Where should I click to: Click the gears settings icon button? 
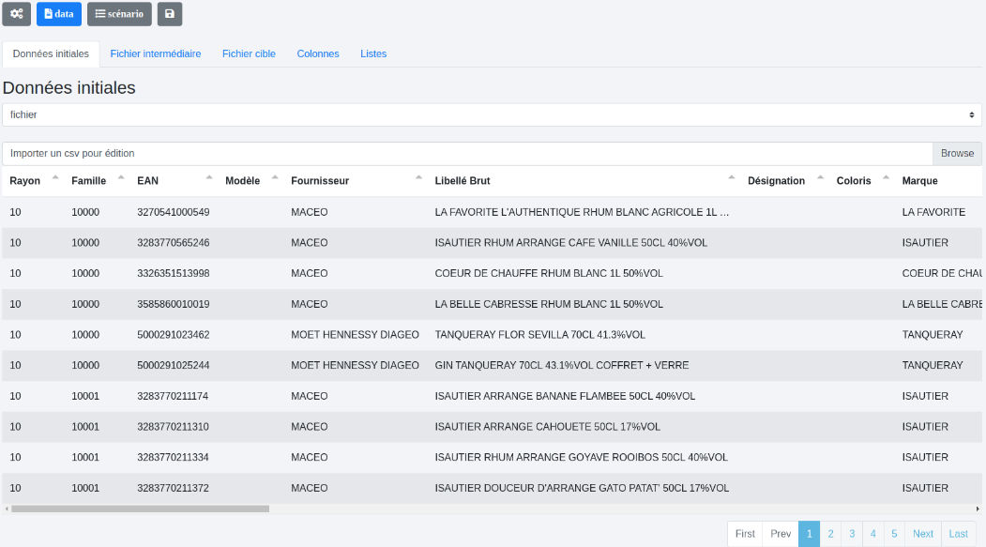17,14
